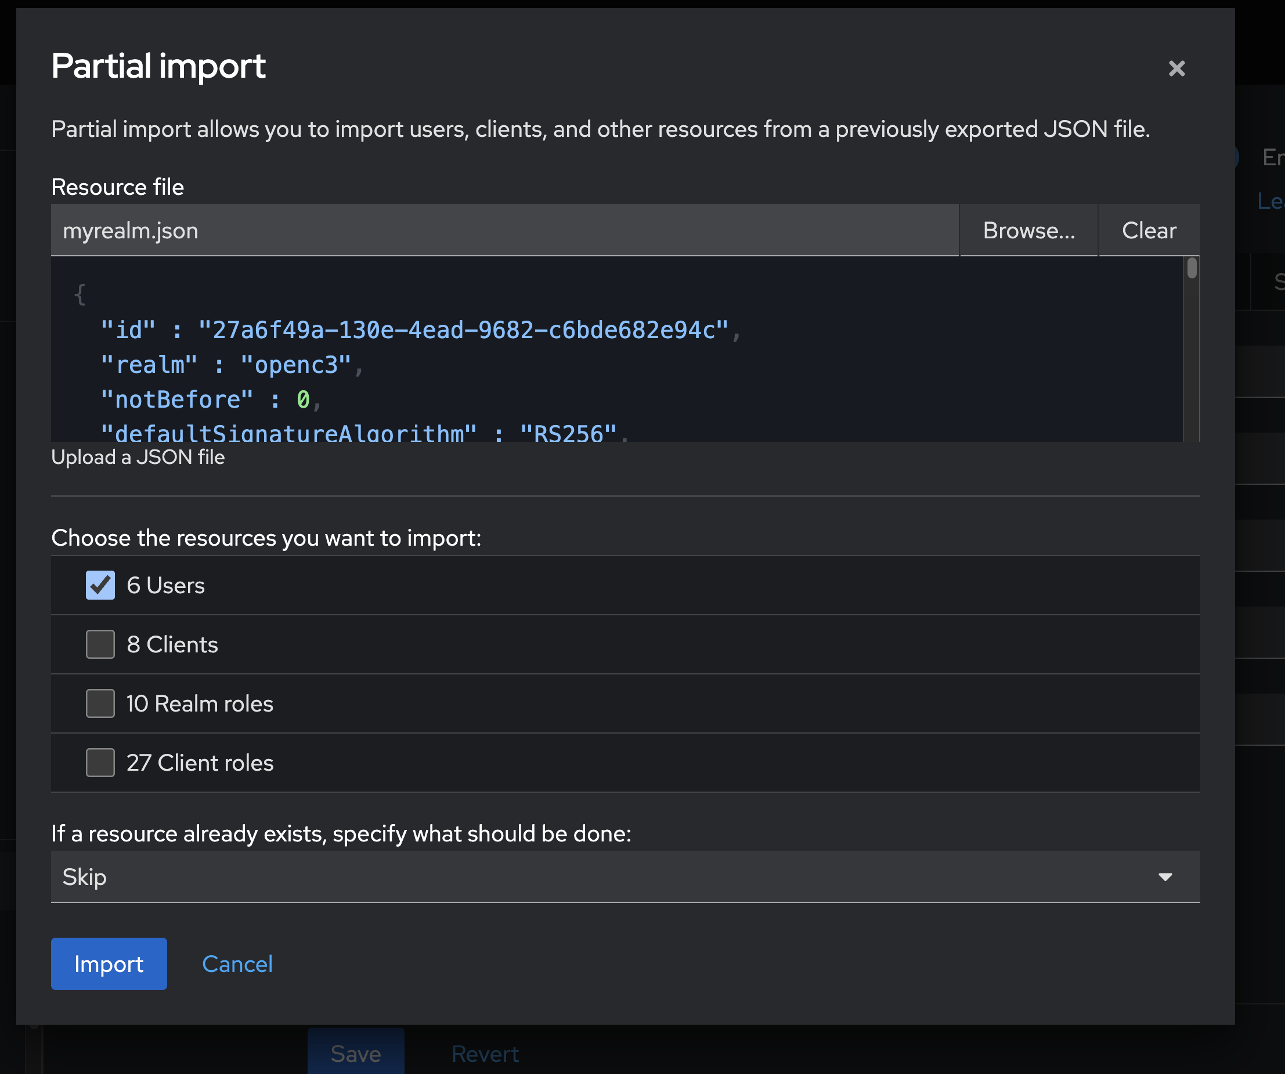Cancel the partial import

237,964
